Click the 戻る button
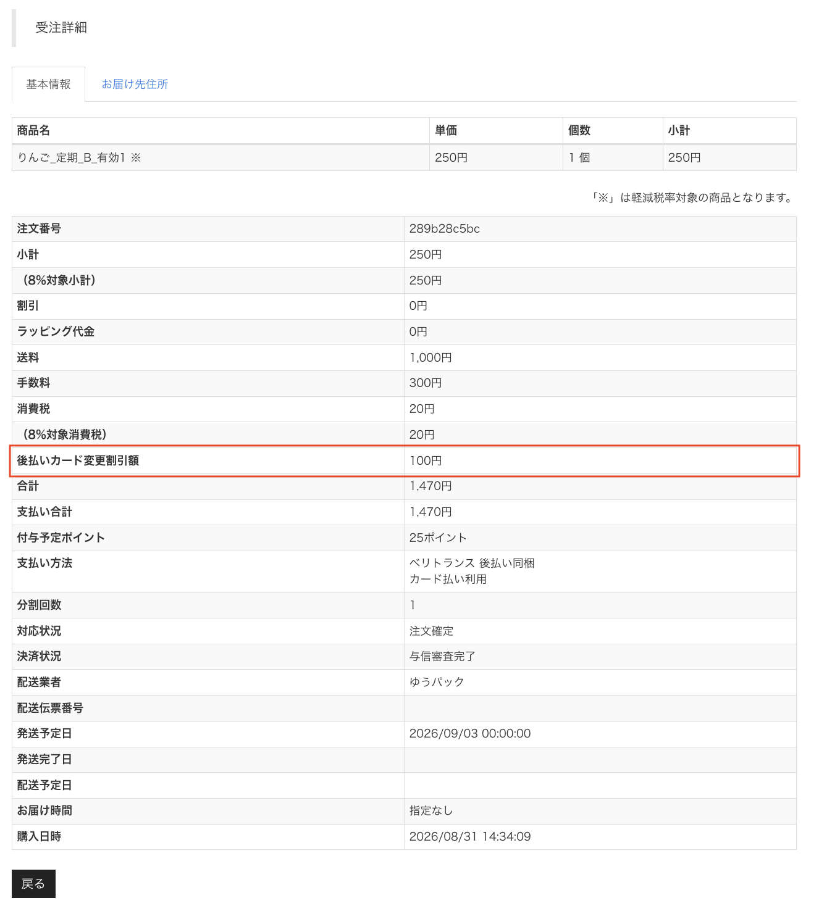The width and height of the screenshot is (819, 911). (x=33, y=884)
